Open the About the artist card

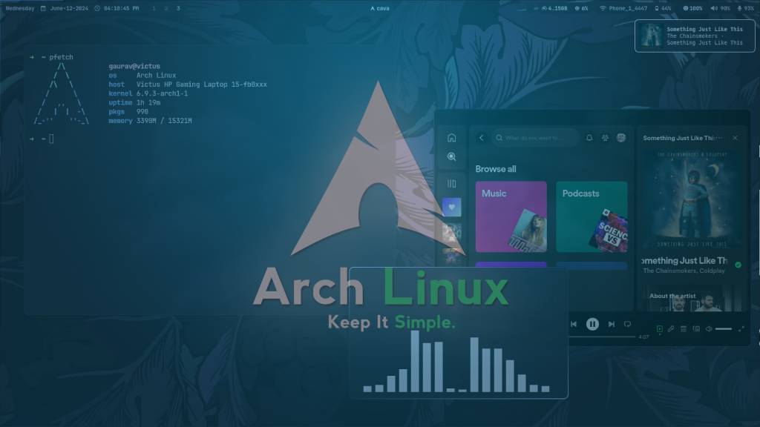[x=692, y=299]
